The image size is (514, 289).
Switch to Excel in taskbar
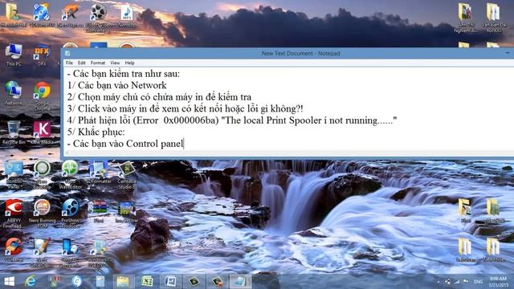click(x=147, y=282)
